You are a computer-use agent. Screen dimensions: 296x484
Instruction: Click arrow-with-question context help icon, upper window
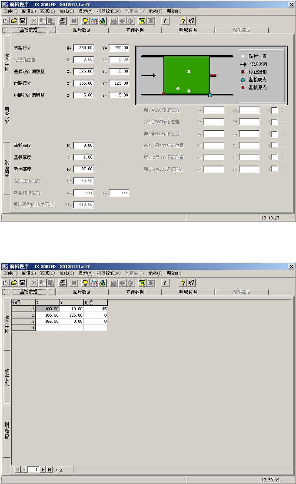(x=191, y=21)
